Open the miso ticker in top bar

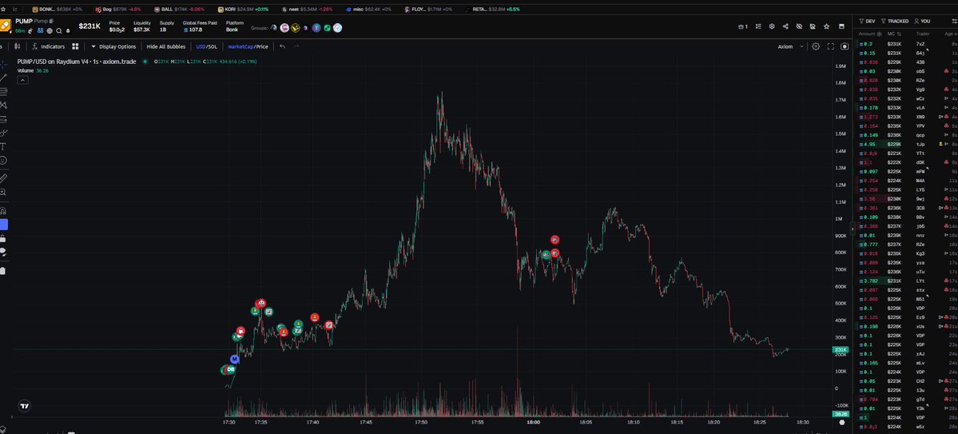pyautogui.click(x=369, y=9)
